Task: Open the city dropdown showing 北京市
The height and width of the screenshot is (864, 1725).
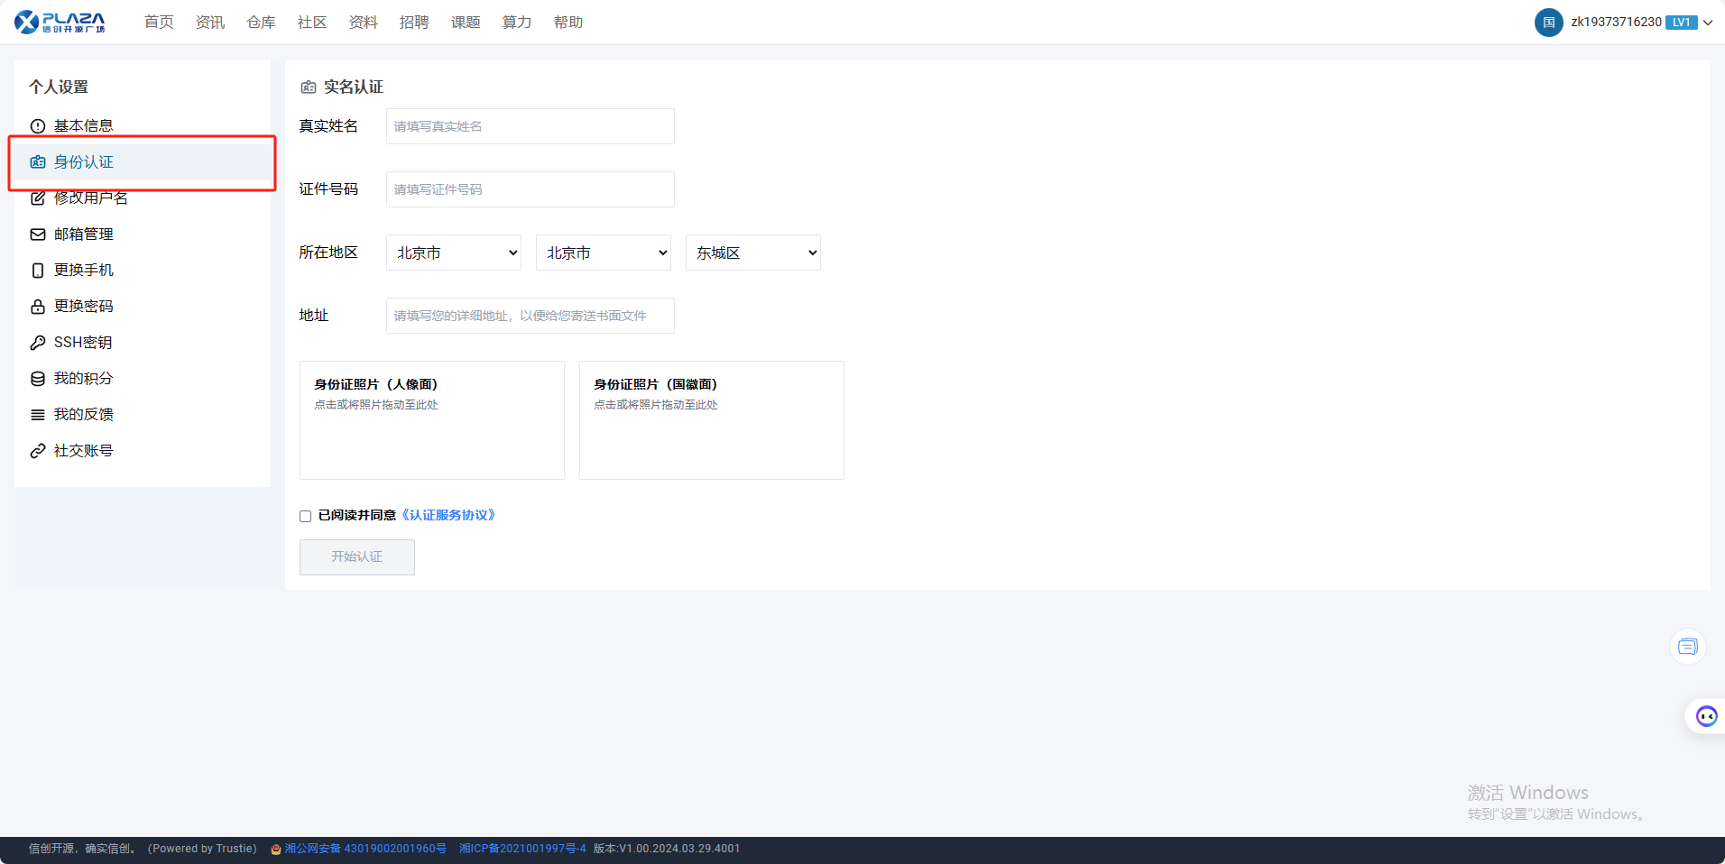Action: pyautogui.click(x=604, y=253)
